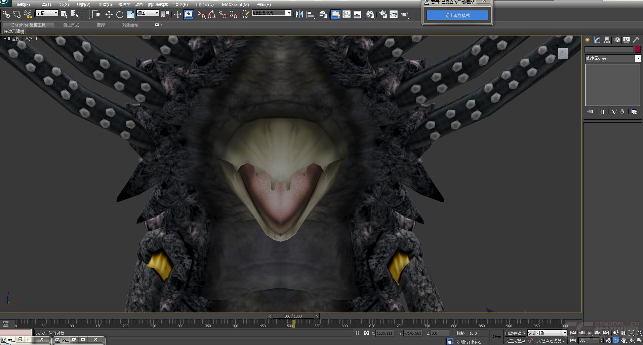Expand the 多边形建模 ribbon panel
The height and width of the screenshot is (345, 643).
coord(14,32)
